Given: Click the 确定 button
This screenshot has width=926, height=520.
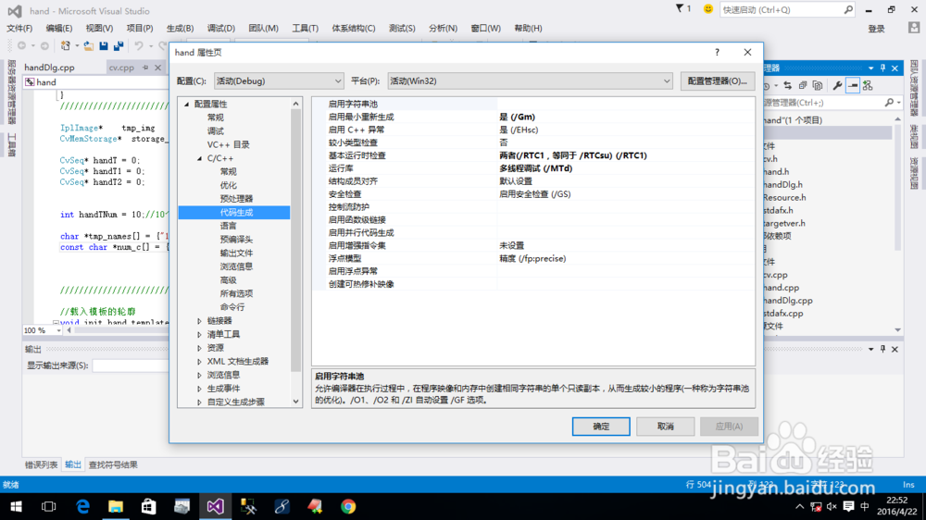Looking at the screenshot, I should click(x=601, y=427).
